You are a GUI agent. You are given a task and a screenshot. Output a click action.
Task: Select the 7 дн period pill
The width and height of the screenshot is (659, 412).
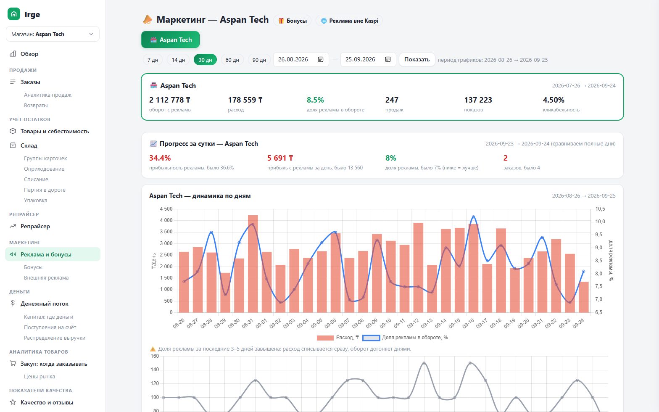[153, 60]
